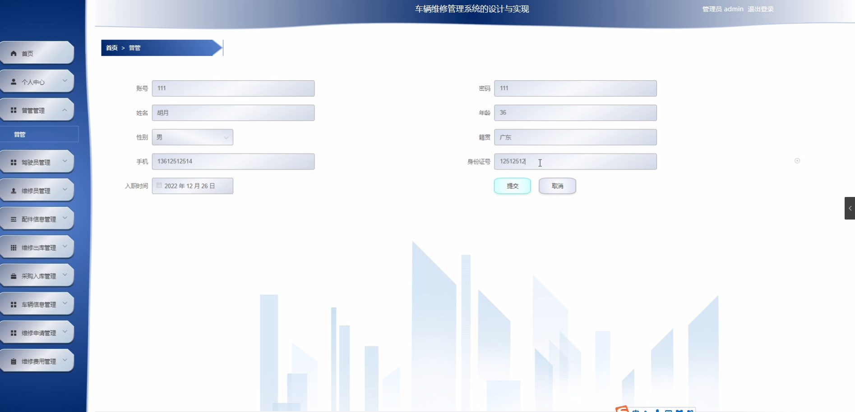Click the home icon beside 首页

[x=14, y=53]
